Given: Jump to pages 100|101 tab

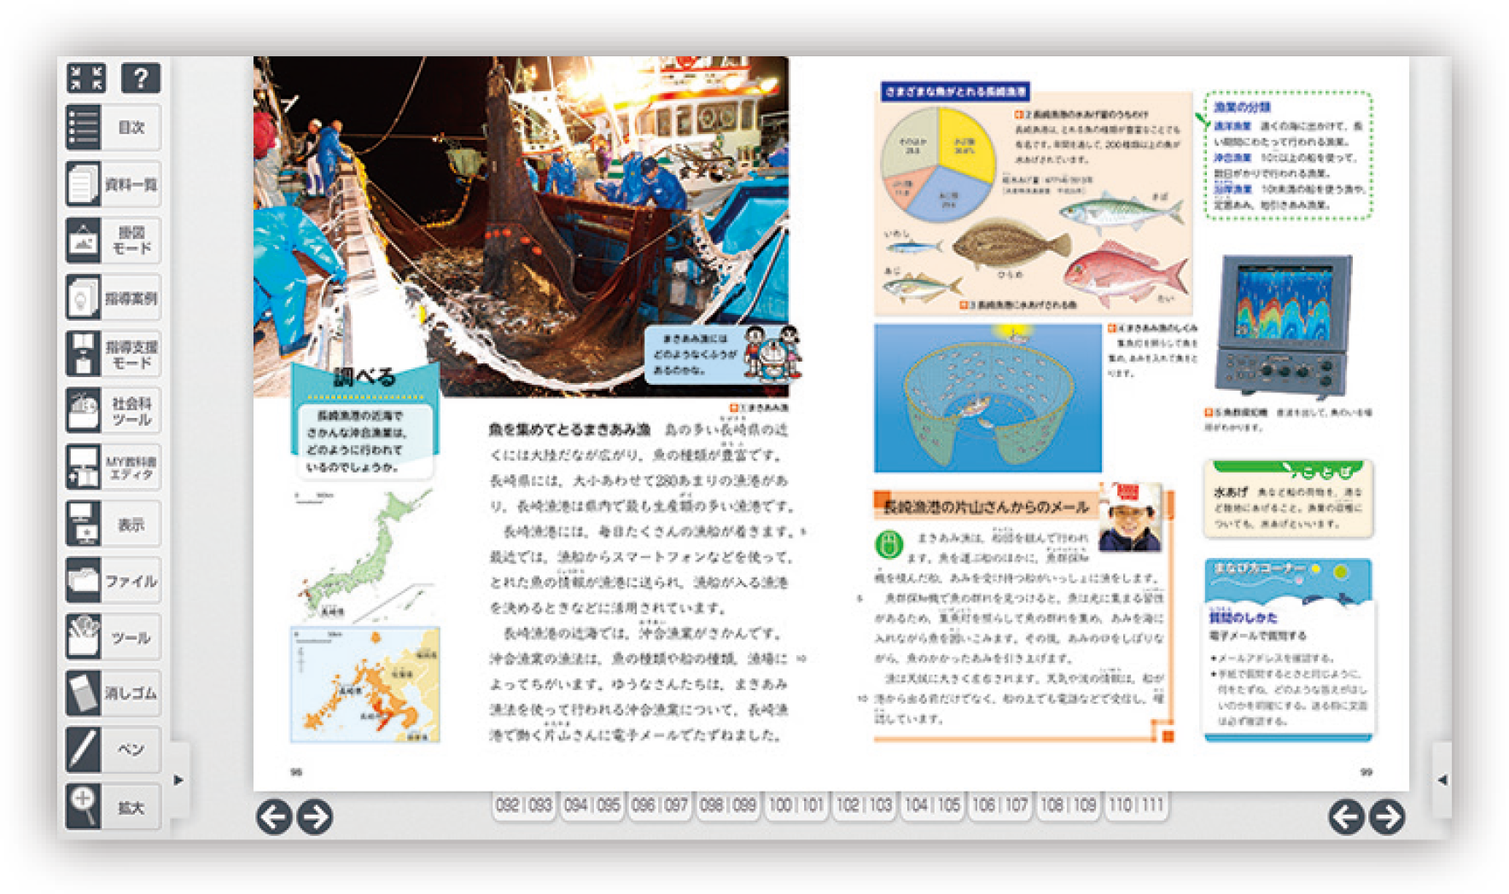Looking at the screenshot, I should pos(795,804).
